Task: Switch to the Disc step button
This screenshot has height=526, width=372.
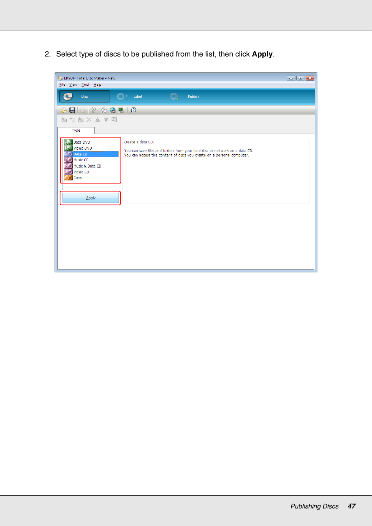Action: click(x=85, y=96)
